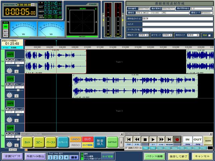The width and height of the screenshot is (215, 161).
Task: Click the red Record button
Action: tap(177, 139)
